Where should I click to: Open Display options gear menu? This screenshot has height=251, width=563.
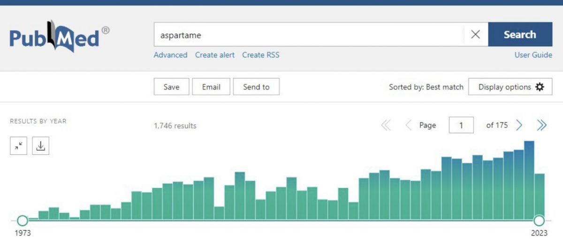[x=510, y=87]
